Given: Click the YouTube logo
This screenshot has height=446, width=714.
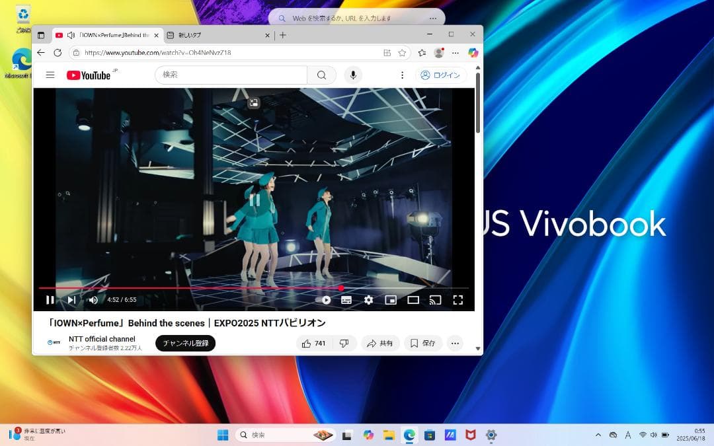Looking at the screenshot, I should pos(89,75).
